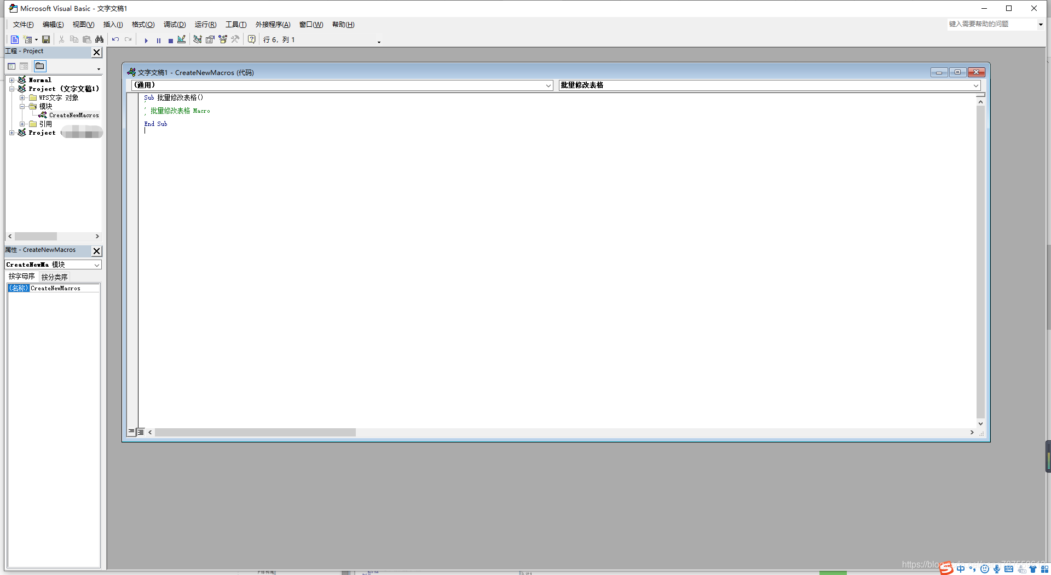The image size is (1051, 575).
Task: Open Sogou soft keyboard icon
Action: tap(1009, 569)
